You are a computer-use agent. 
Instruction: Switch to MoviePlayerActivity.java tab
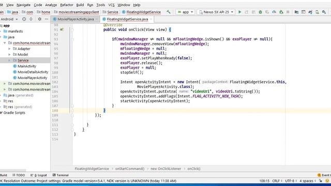tap(76, 19)
